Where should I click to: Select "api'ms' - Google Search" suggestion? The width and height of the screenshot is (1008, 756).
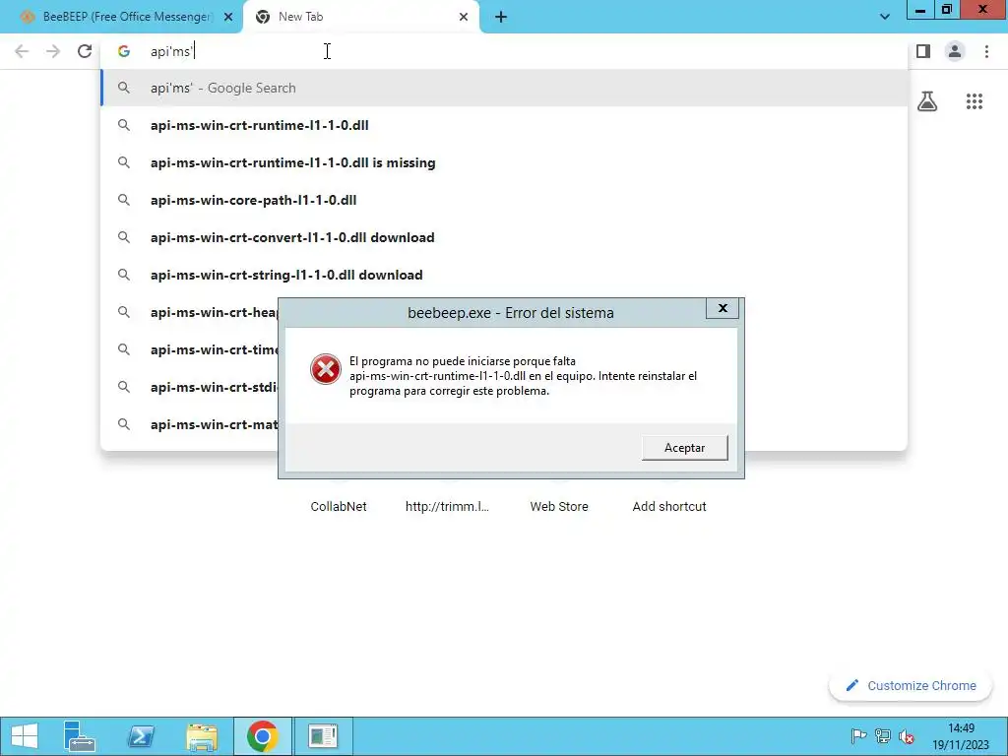[x=504, y=88]
